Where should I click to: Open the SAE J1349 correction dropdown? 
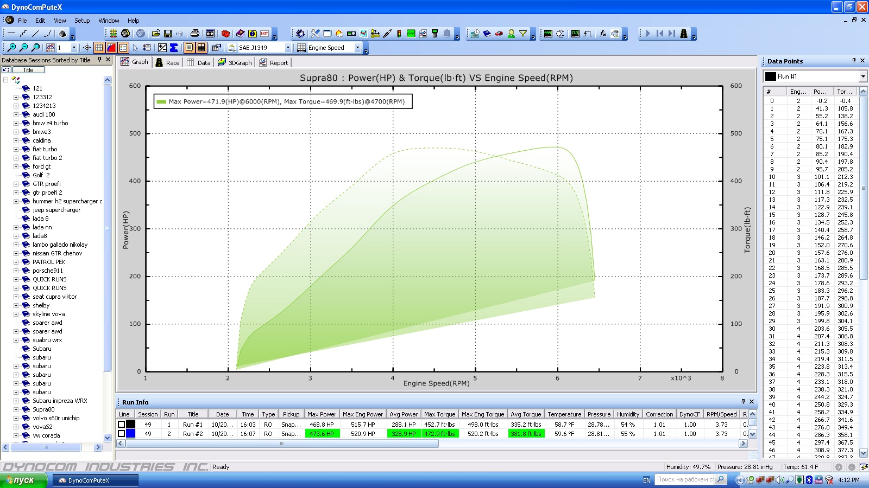[288, 48]
